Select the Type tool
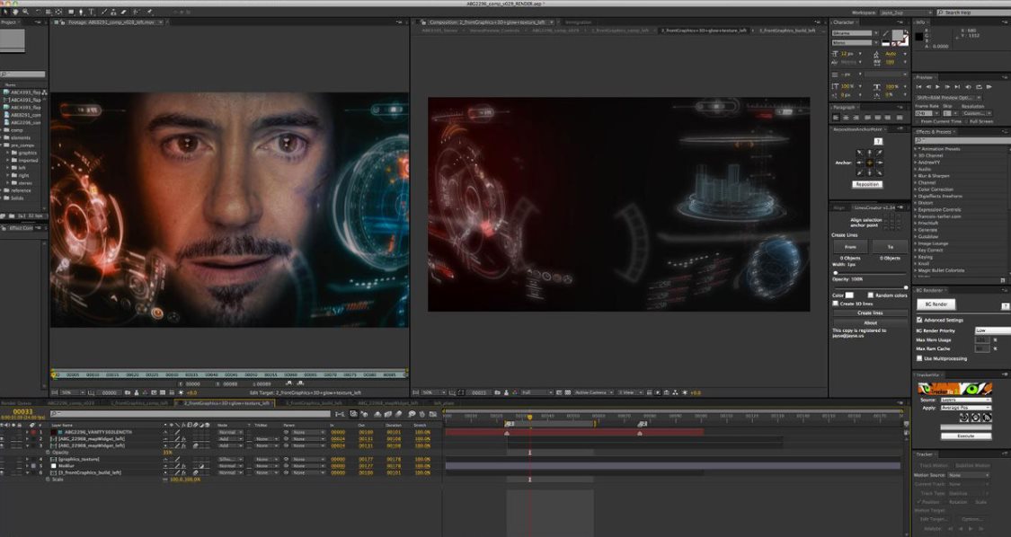 pos(92,12)
